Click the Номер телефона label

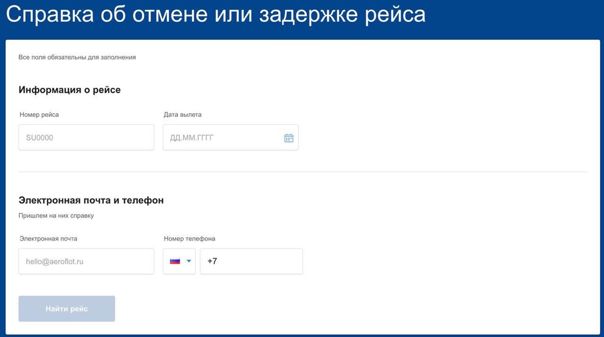190,239
